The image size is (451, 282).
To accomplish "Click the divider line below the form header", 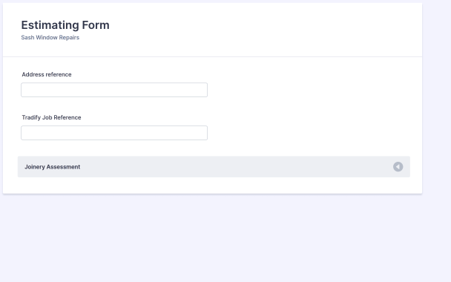I will point(213,56).
